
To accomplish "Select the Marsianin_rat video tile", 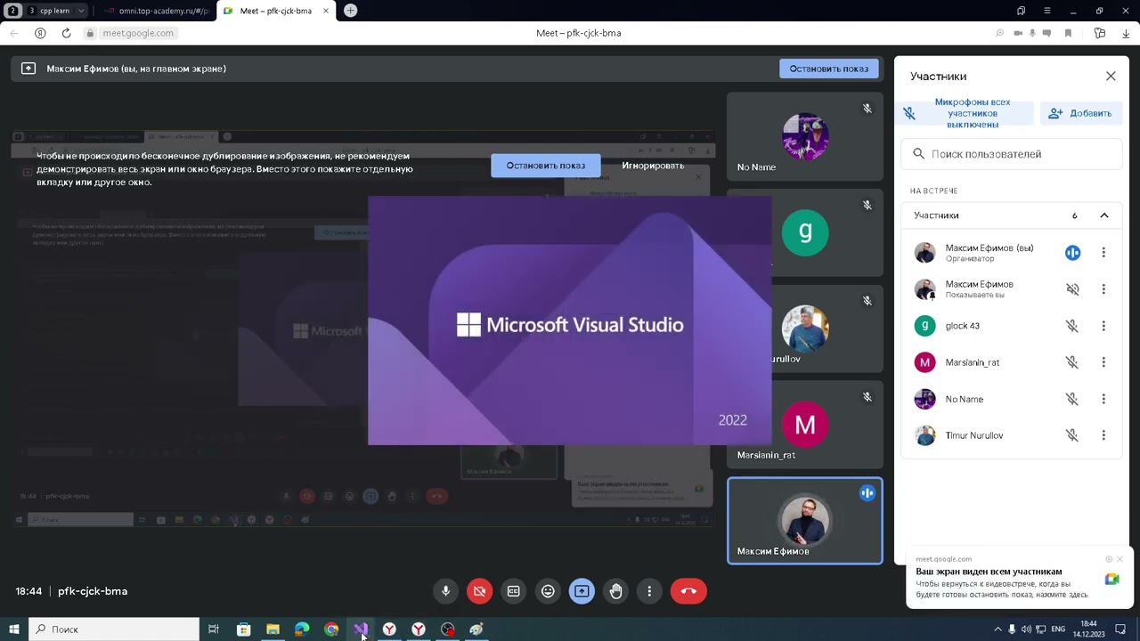I will 805,424.
